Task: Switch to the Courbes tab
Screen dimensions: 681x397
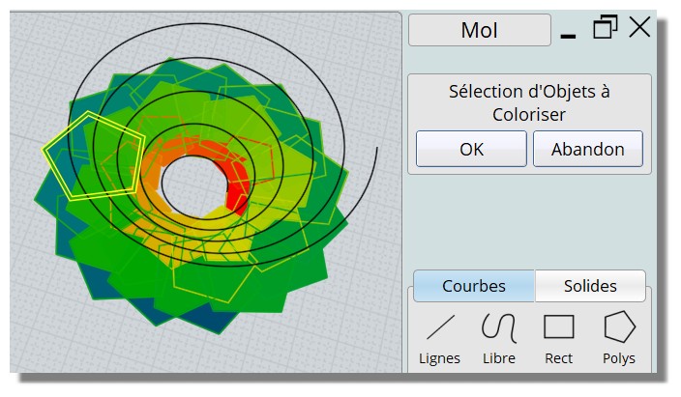Action: (x=474, y=286)
